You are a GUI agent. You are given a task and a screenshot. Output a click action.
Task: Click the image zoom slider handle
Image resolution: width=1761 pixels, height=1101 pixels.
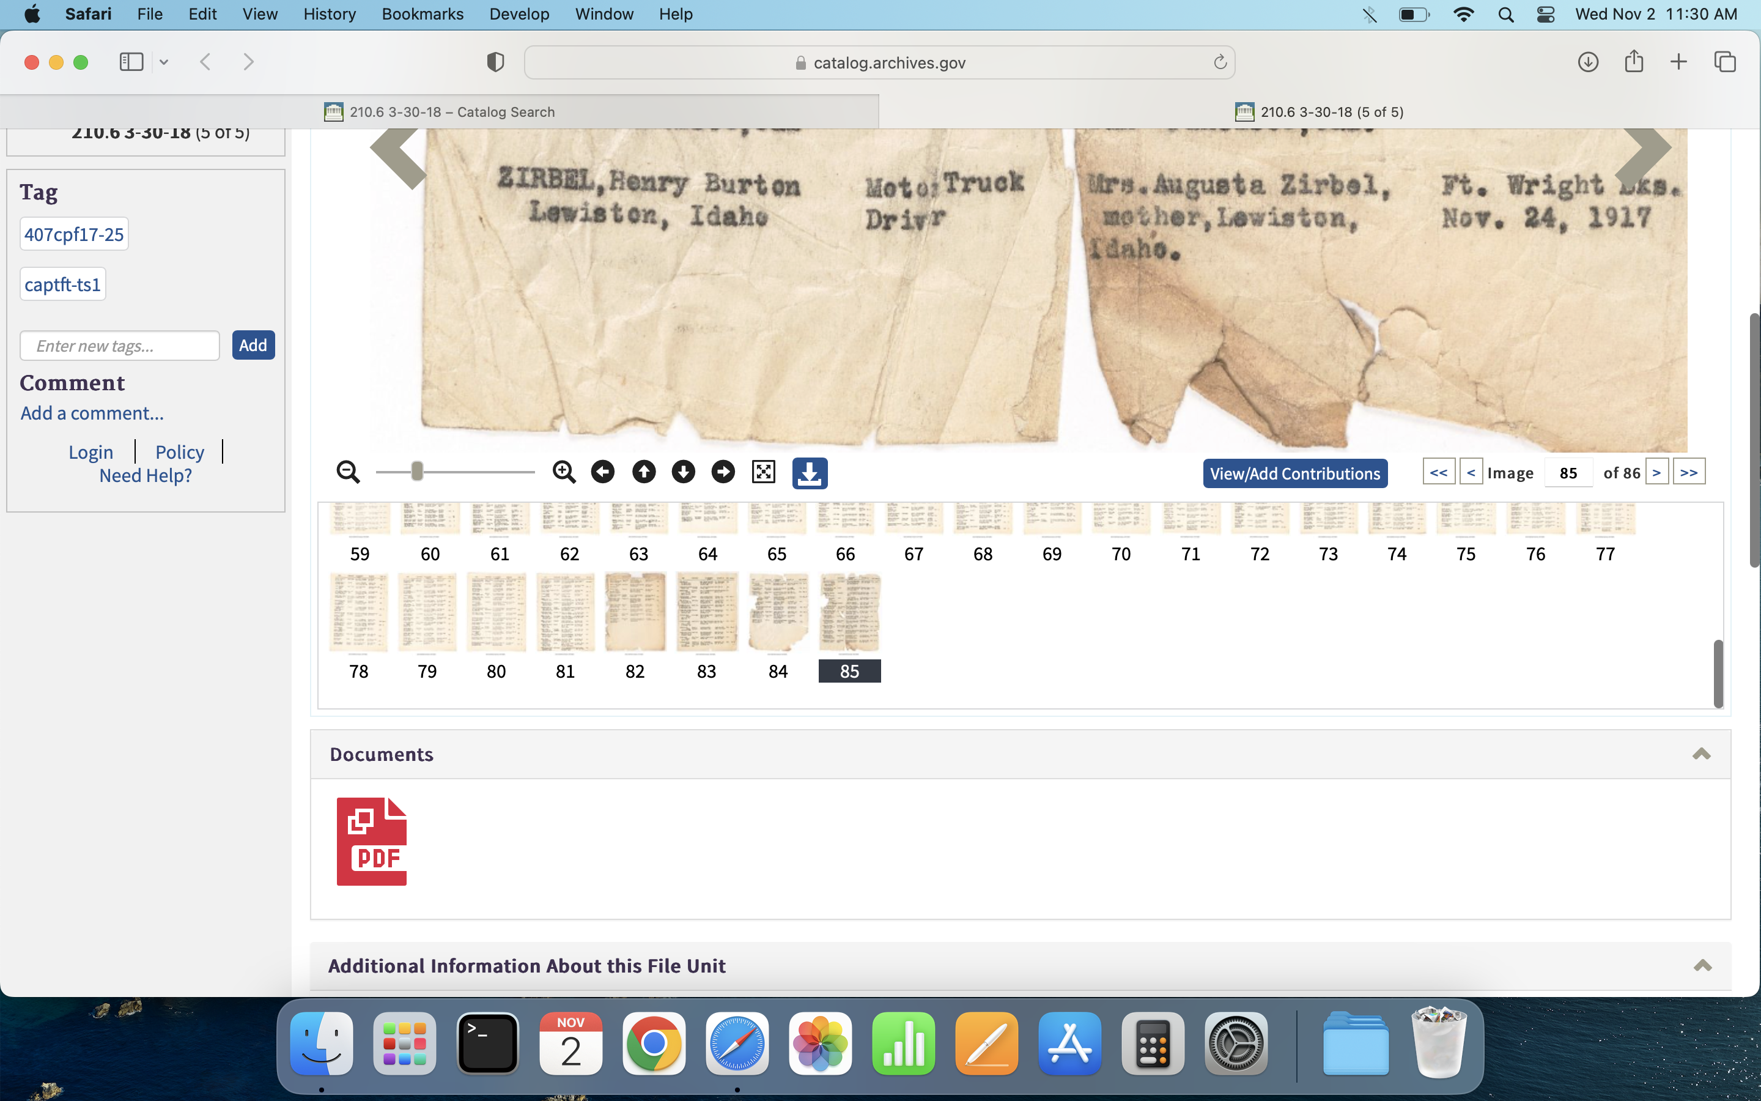pos(417,472)
